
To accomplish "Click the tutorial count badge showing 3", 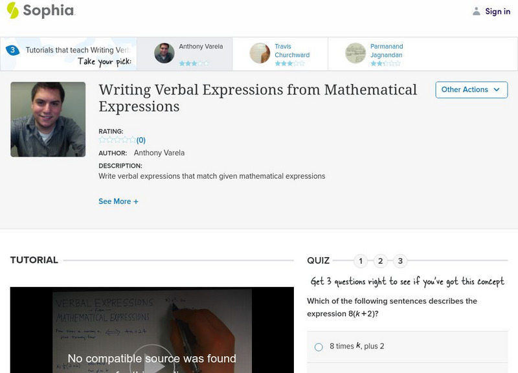I will [12, 50].
